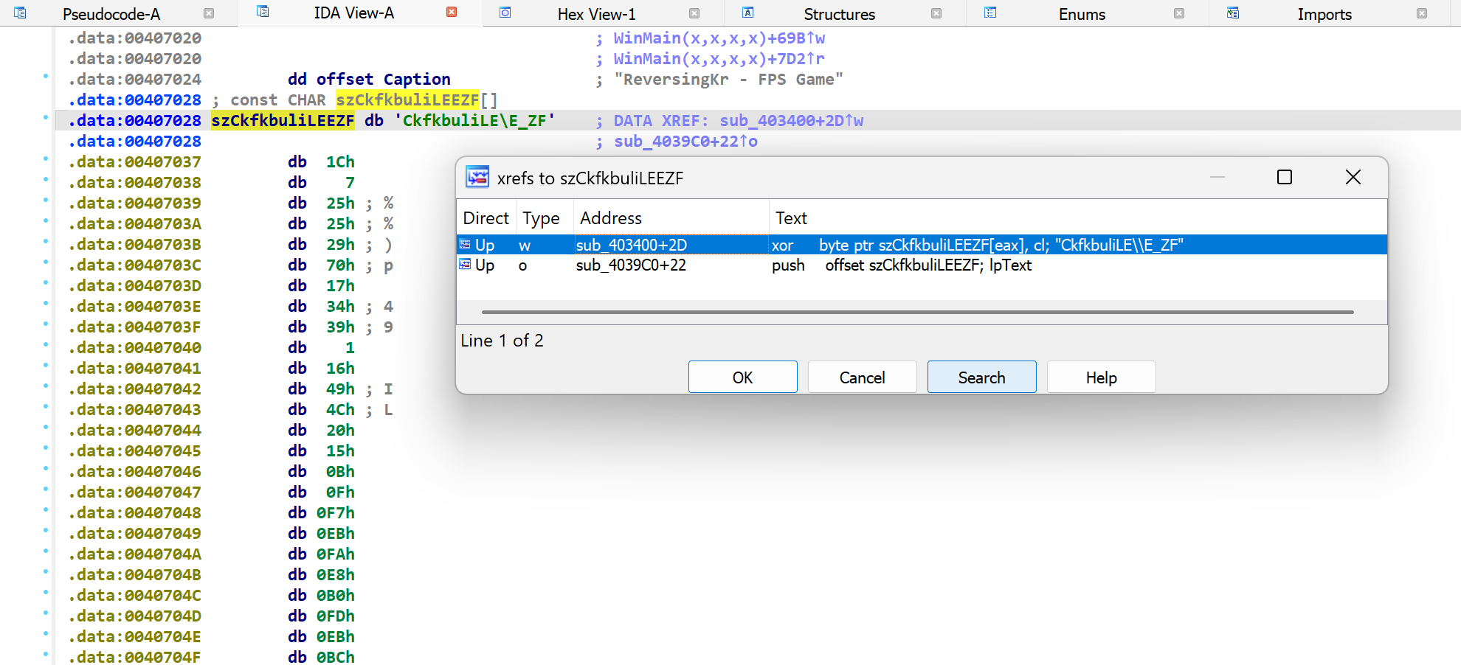Viewport: 1461px width, 665px height.
Task: Click the xrefs dialog title icon
Action: coord(477,177)
